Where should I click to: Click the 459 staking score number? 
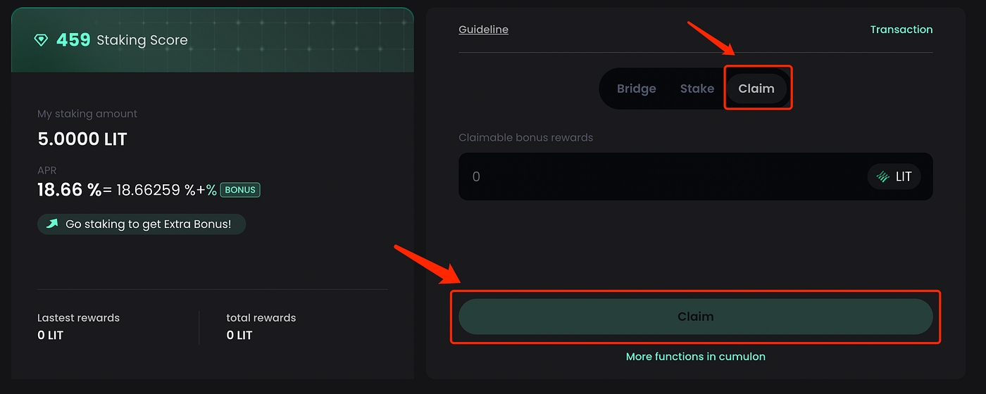(73, 40)
